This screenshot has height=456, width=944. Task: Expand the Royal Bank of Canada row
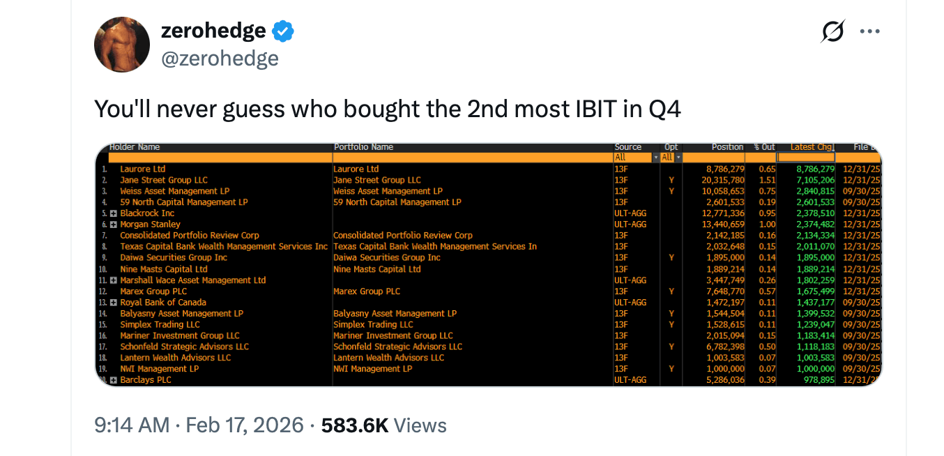click(112, 302)
